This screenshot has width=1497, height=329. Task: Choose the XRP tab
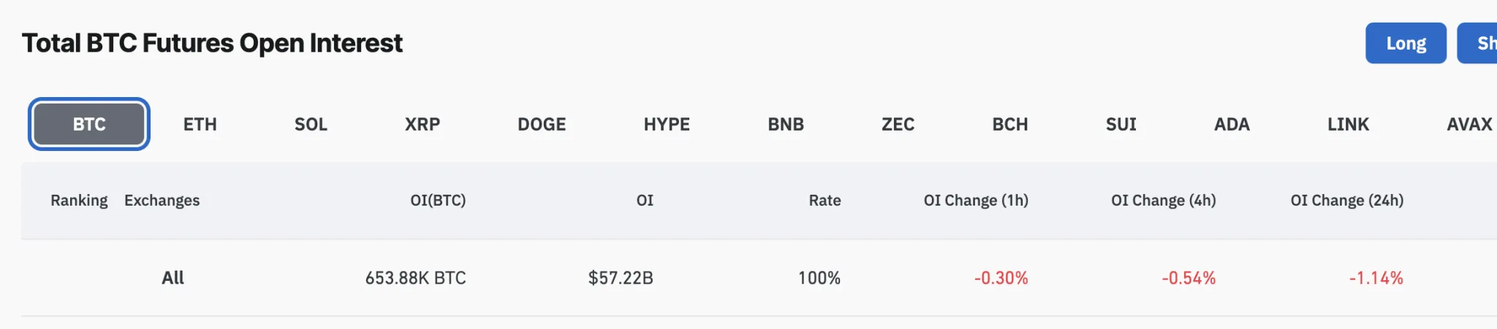tap(422, 124)
